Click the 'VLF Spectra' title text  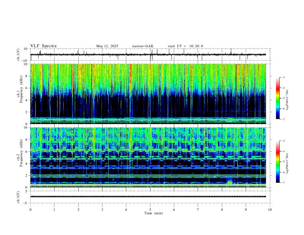(x=43, y=46)
